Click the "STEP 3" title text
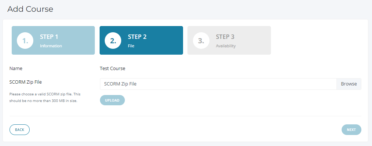 (225, 37)
